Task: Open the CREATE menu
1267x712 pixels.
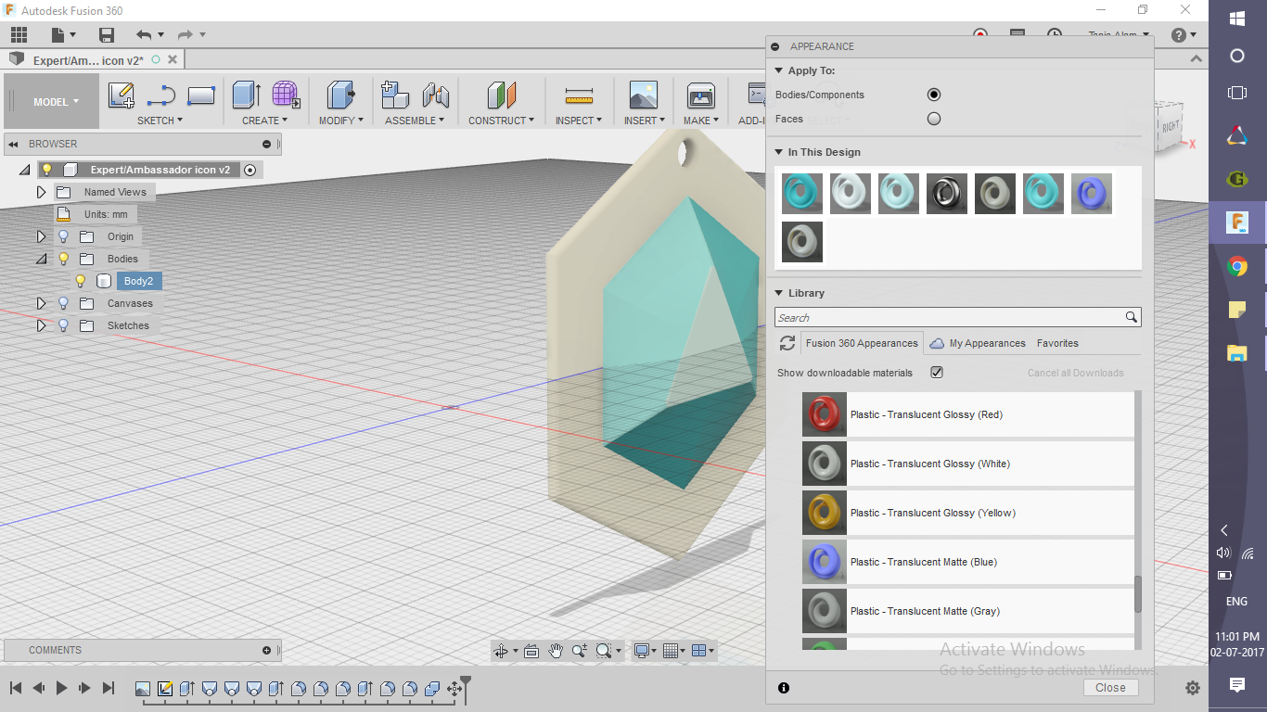Action: (264, 121)
